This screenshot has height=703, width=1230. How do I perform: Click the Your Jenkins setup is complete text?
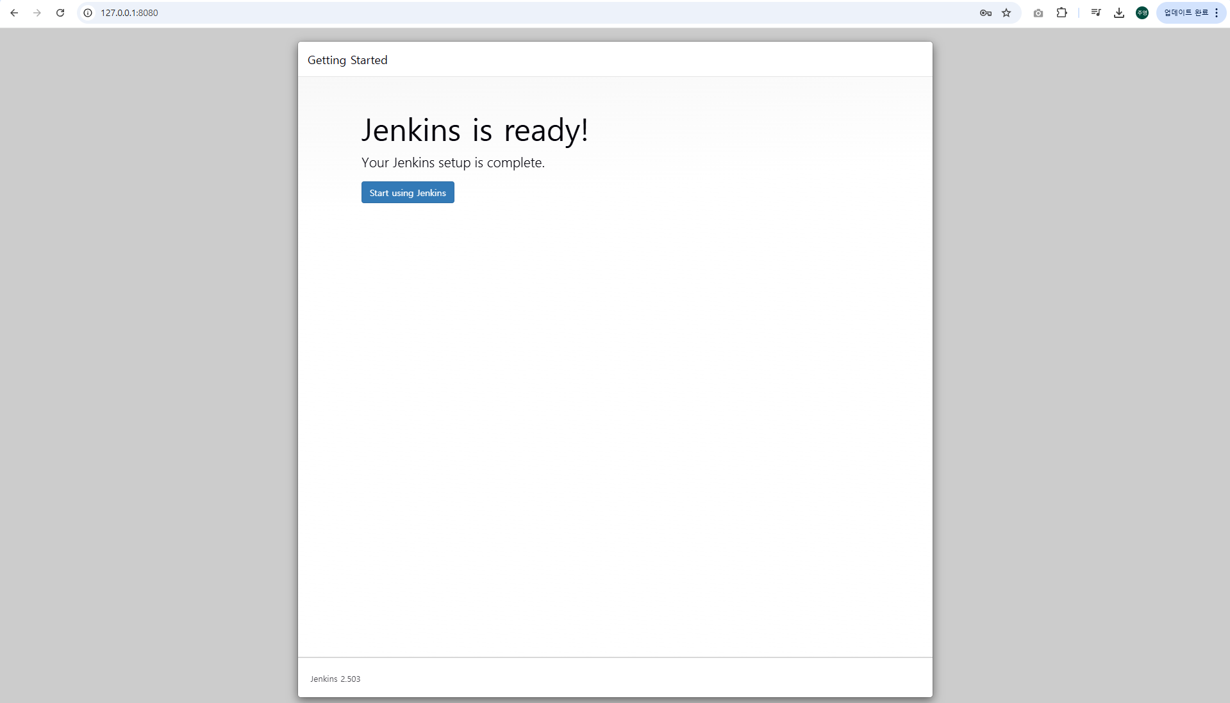pyautogui.click(x=453, y=163)
